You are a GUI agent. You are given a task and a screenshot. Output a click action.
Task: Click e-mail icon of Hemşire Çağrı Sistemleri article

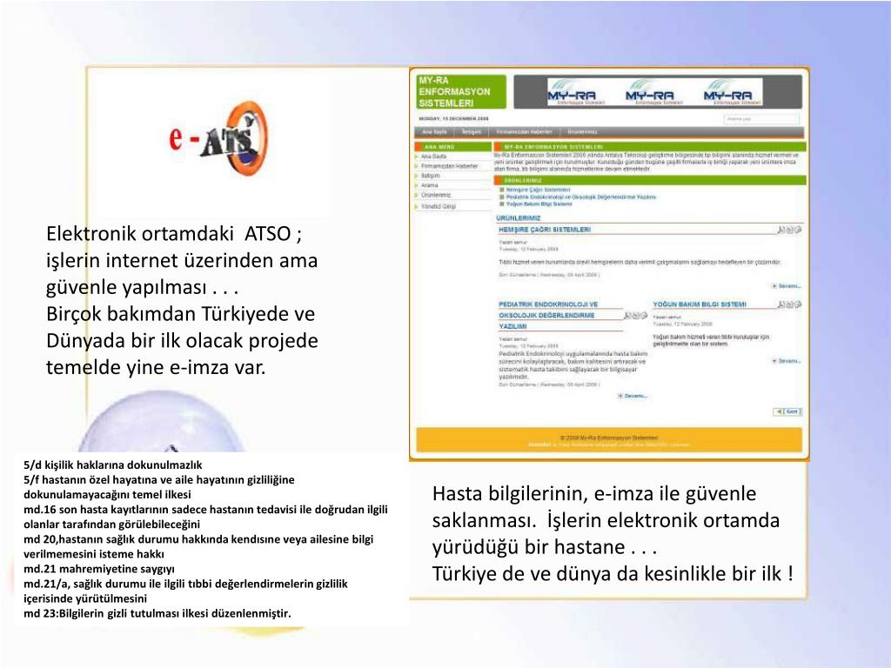[798, 230]
